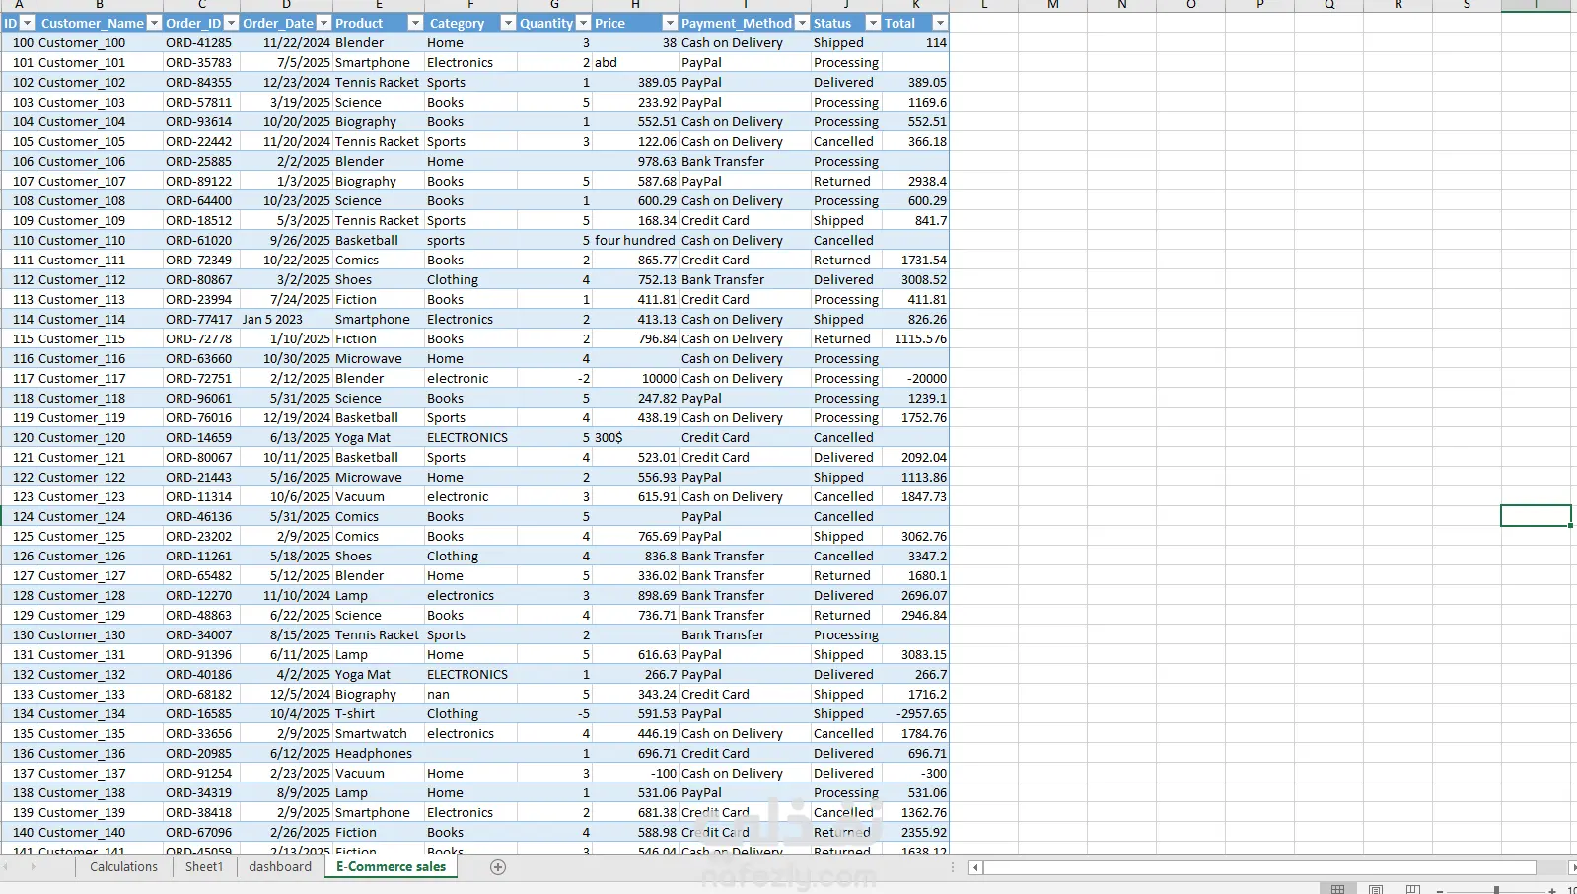Select the 'four hundred' price cell
This screenshot has height=894, width=1577.
pyautogui.click(x=635, y=240)
